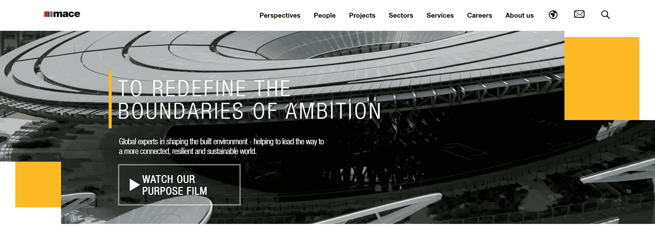Viewport: 655px width, 235px height.
Task: Open the Careers menu
Action: point(479,15)
